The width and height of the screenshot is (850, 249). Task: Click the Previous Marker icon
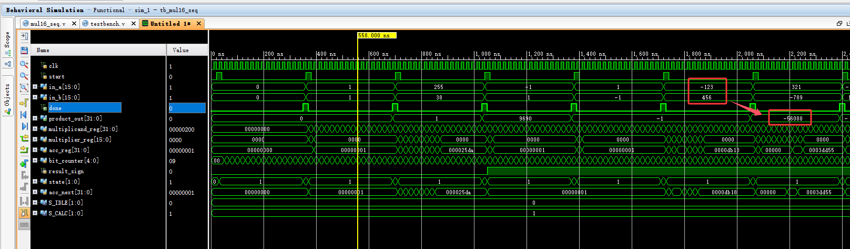pos(24,175)
